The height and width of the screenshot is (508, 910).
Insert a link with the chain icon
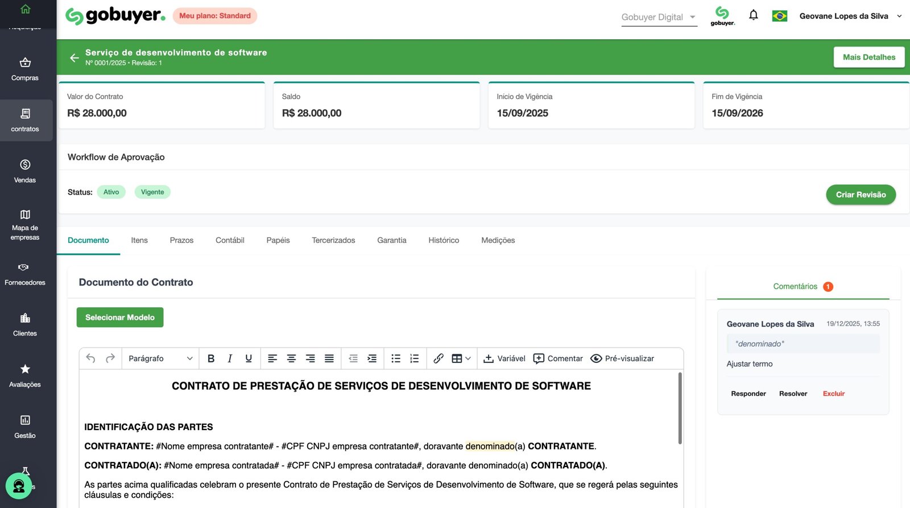pos(439,358)
